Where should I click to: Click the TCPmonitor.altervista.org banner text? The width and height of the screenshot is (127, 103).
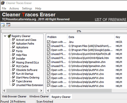click(19, 19)
